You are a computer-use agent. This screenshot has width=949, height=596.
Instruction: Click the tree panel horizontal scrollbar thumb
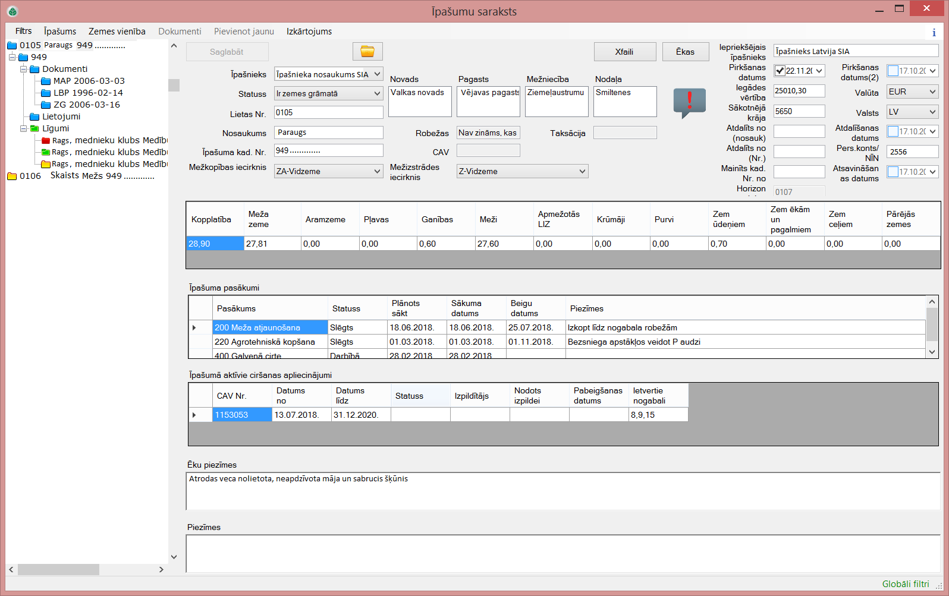tap(58, 569)
